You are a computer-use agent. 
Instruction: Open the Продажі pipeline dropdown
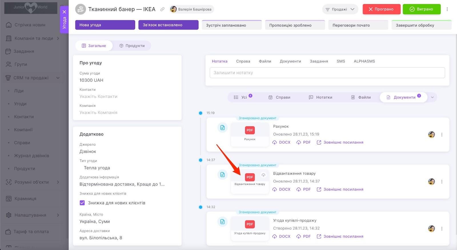click(x=340, y=9)
